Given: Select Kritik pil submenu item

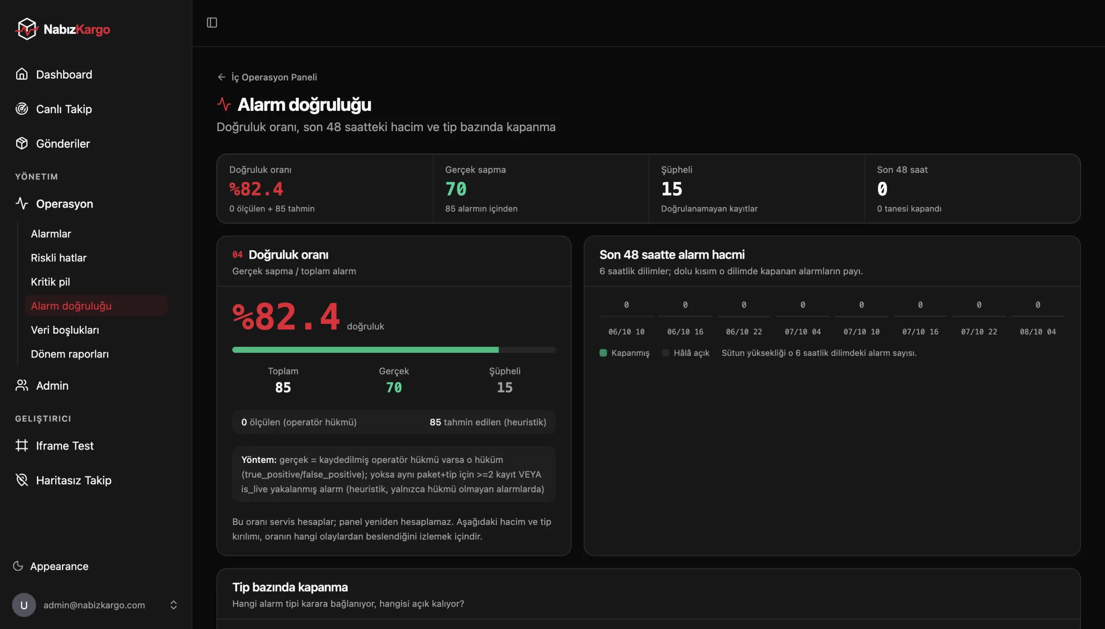Looking at the screenshot, I should 96,282.
